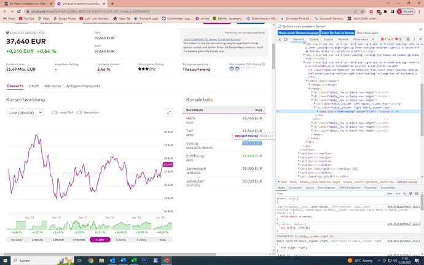The width and height of the screenshot is (424, 265).
Task: Click the red error count badge in DevTools
Action: pos(383,39)
